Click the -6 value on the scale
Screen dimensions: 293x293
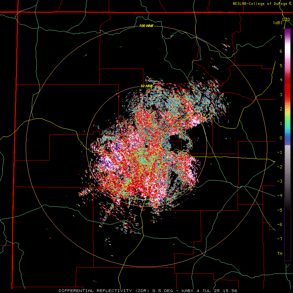coord(280,225)
